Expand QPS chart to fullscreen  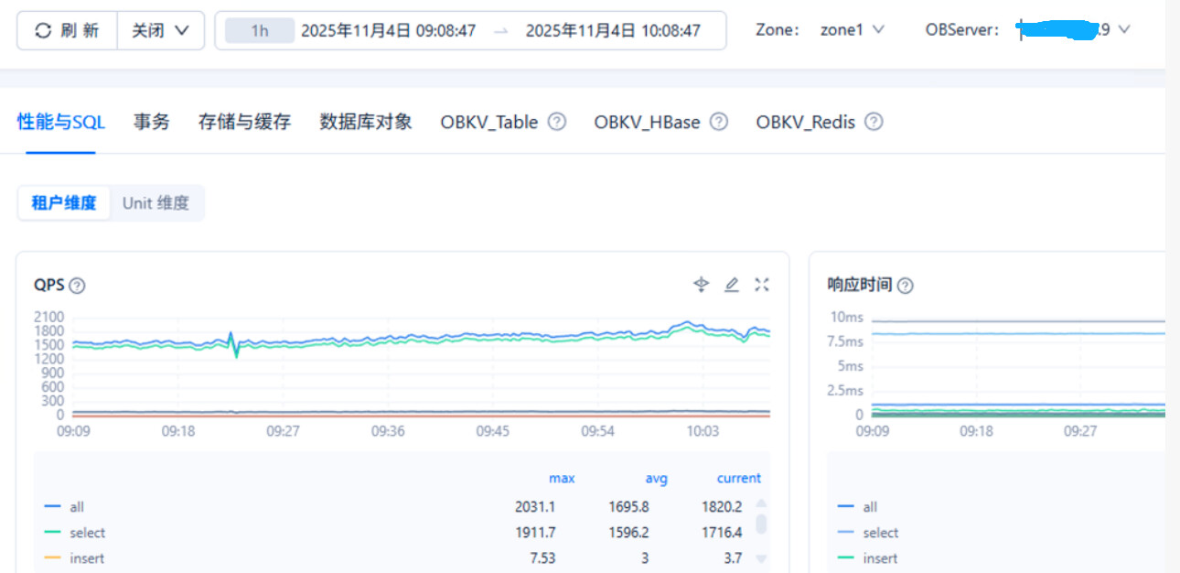(x=761, y=285)
